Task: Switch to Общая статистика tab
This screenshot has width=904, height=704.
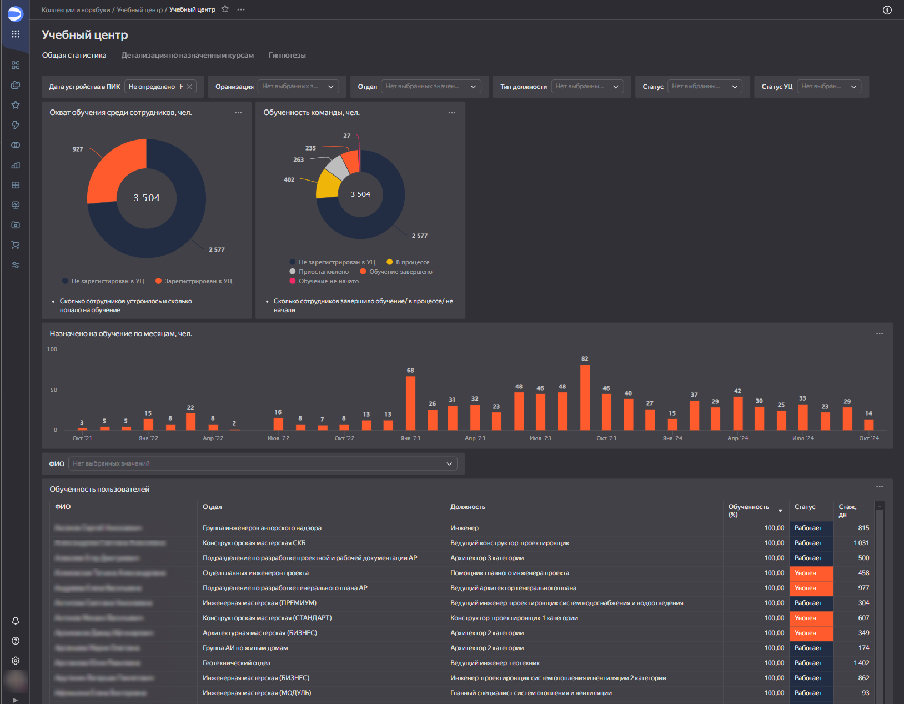Action: click(74, 55)
